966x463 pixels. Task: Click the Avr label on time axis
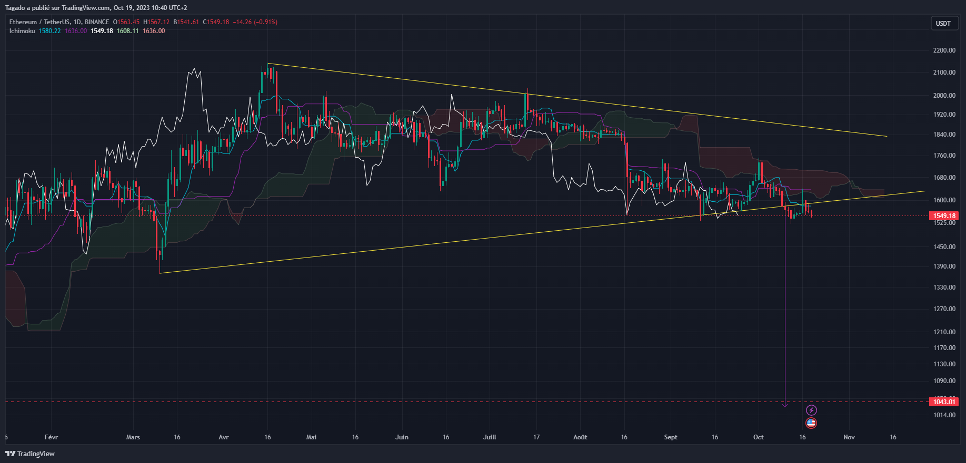click(x=224, y=437)
